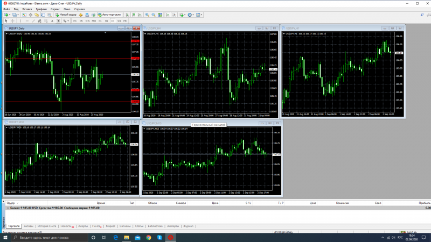Screen dimensions: 431x242
Task: Expand the periods clock dropdown arrow
Action: 193,15
